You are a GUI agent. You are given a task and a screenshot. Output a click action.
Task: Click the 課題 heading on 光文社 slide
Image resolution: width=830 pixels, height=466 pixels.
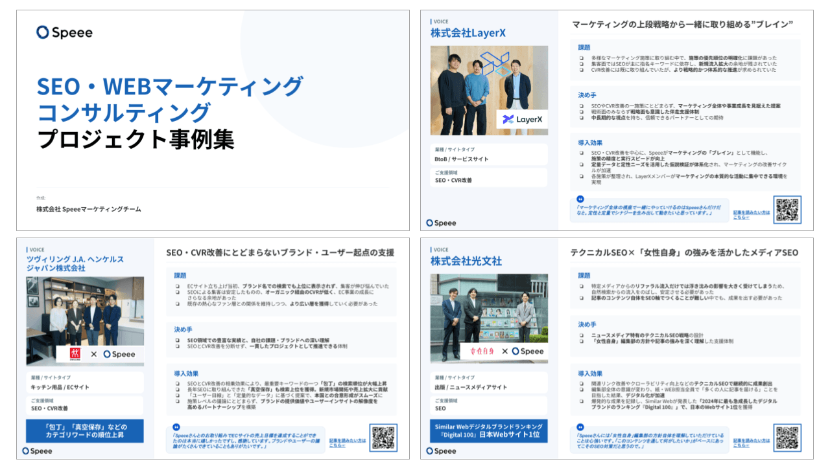pyautogui.click(x=584, y=275)
